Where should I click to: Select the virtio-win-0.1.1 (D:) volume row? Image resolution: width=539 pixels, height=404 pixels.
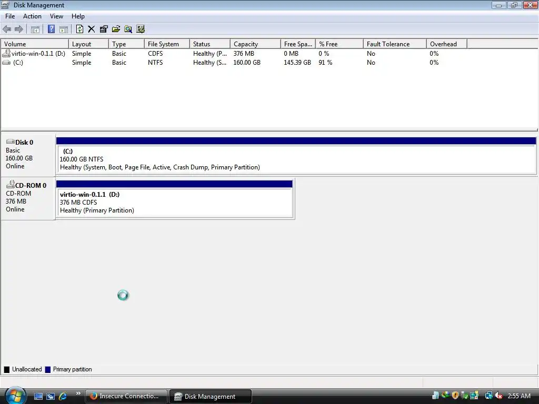point(234,54)
